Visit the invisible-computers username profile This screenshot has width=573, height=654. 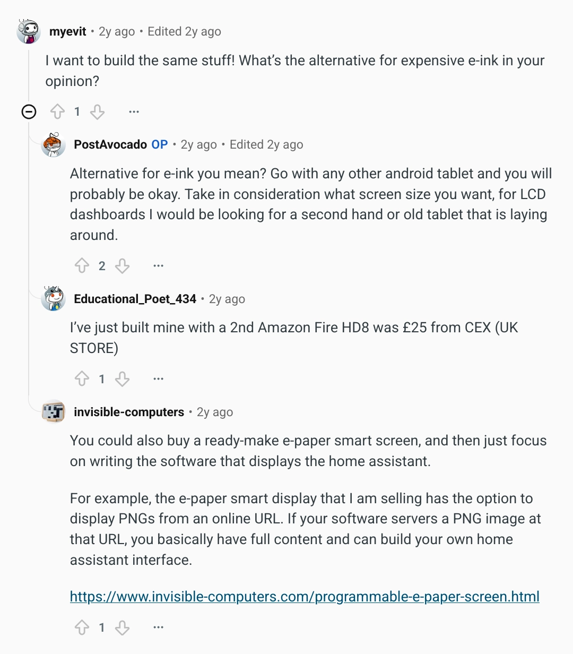[129, 412]
